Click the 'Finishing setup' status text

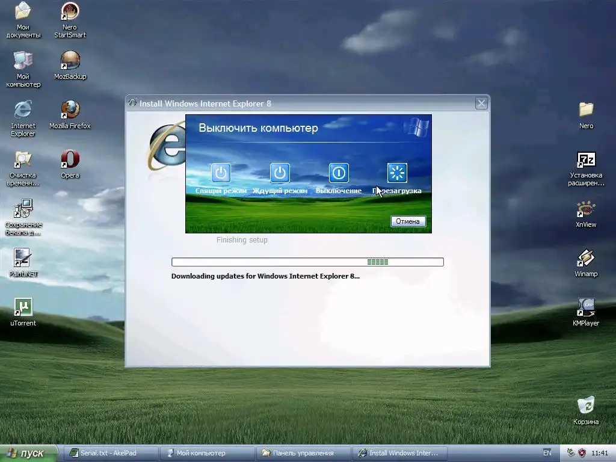[x=242, y=239]
